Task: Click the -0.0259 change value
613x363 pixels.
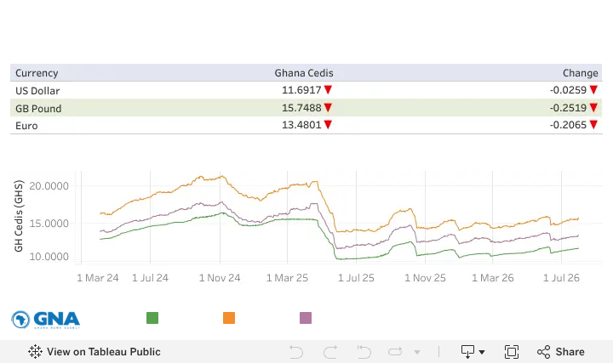Action: (x=568, y=90)
